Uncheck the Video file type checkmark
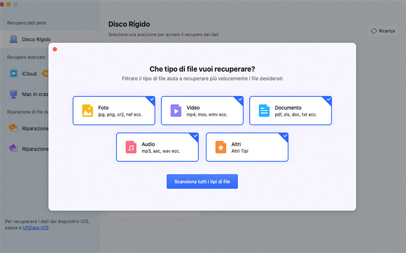The height and width of the screenshot is (253, 406). [x=240, y=99]
